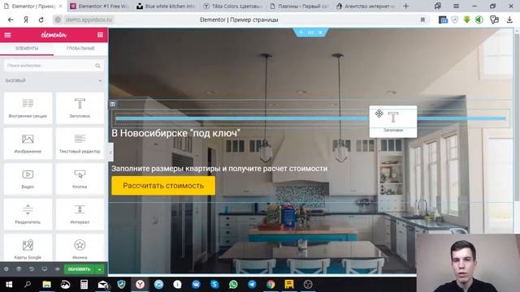This screenshot has height=292, width=520.
Task: Switch to Blue white kitchen tab
Action: (166, 6)
